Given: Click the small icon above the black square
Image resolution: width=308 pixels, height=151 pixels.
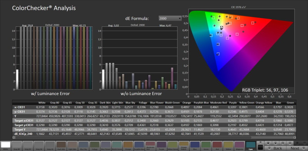Looking at the screenshot, I should [x=261, y=142].
